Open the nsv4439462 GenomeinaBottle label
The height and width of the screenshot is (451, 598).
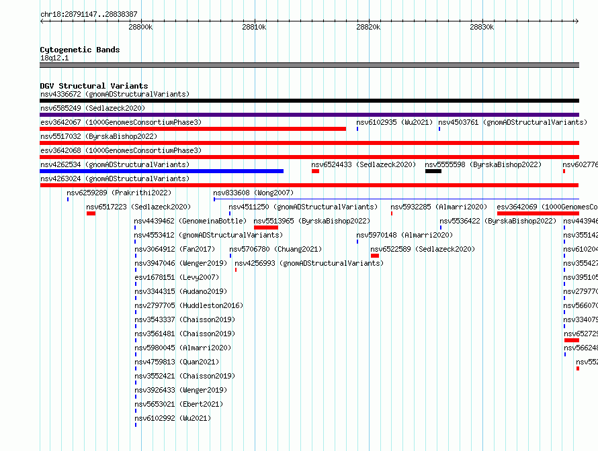(x=190, y=221)
